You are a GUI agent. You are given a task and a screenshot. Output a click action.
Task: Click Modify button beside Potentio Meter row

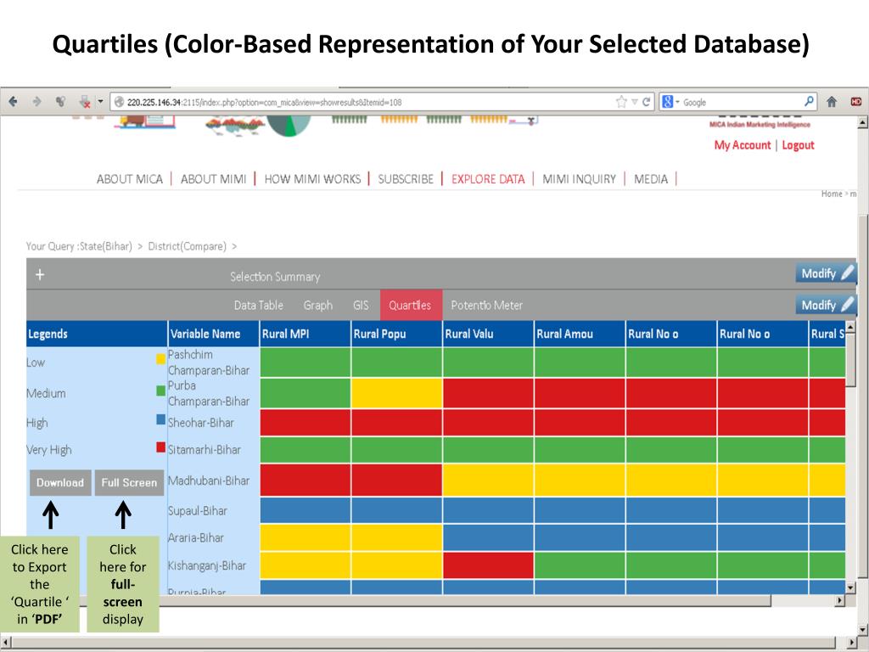coord(825,305)
